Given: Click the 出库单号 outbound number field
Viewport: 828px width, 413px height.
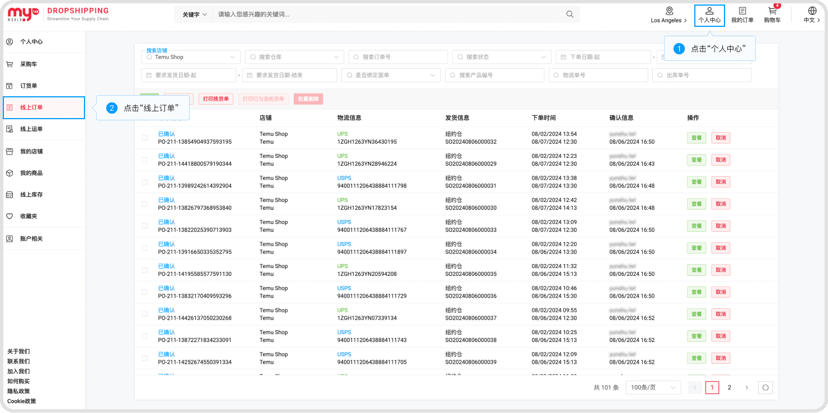Looking at the screenshot, I should (702, 75).
